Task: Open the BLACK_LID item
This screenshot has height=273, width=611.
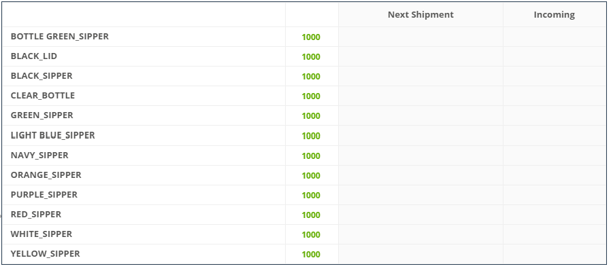Action: point(34,56)
